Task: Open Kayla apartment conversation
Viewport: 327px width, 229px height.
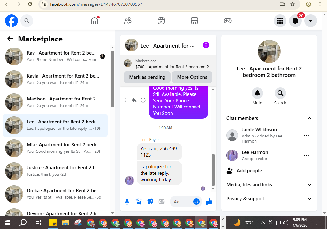Action: 55,79
